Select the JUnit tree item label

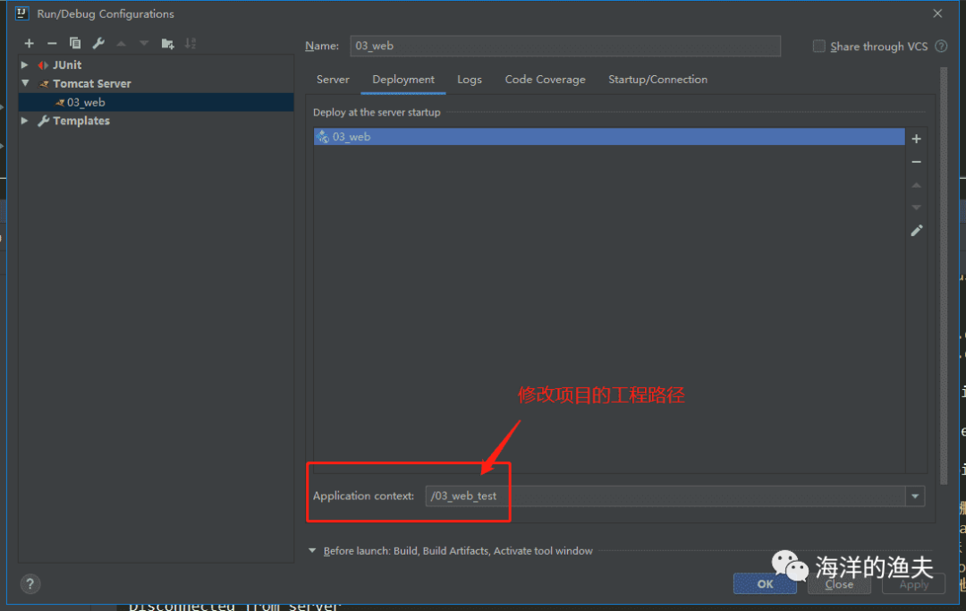coord(67,64)
